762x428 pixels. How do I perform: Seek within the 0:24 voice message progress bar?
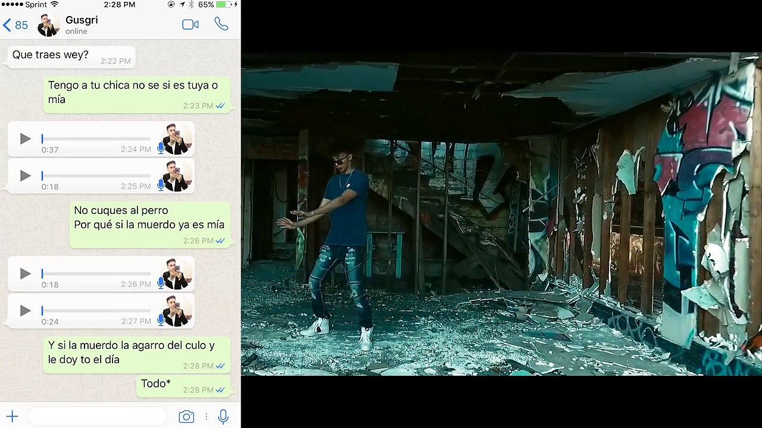pos(96,310)
